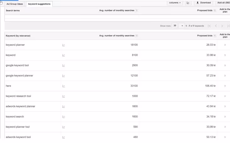This screenshot has width=230, height=143.
Task: Show trend chart for keyword research tool
Action: click(64, 96)
